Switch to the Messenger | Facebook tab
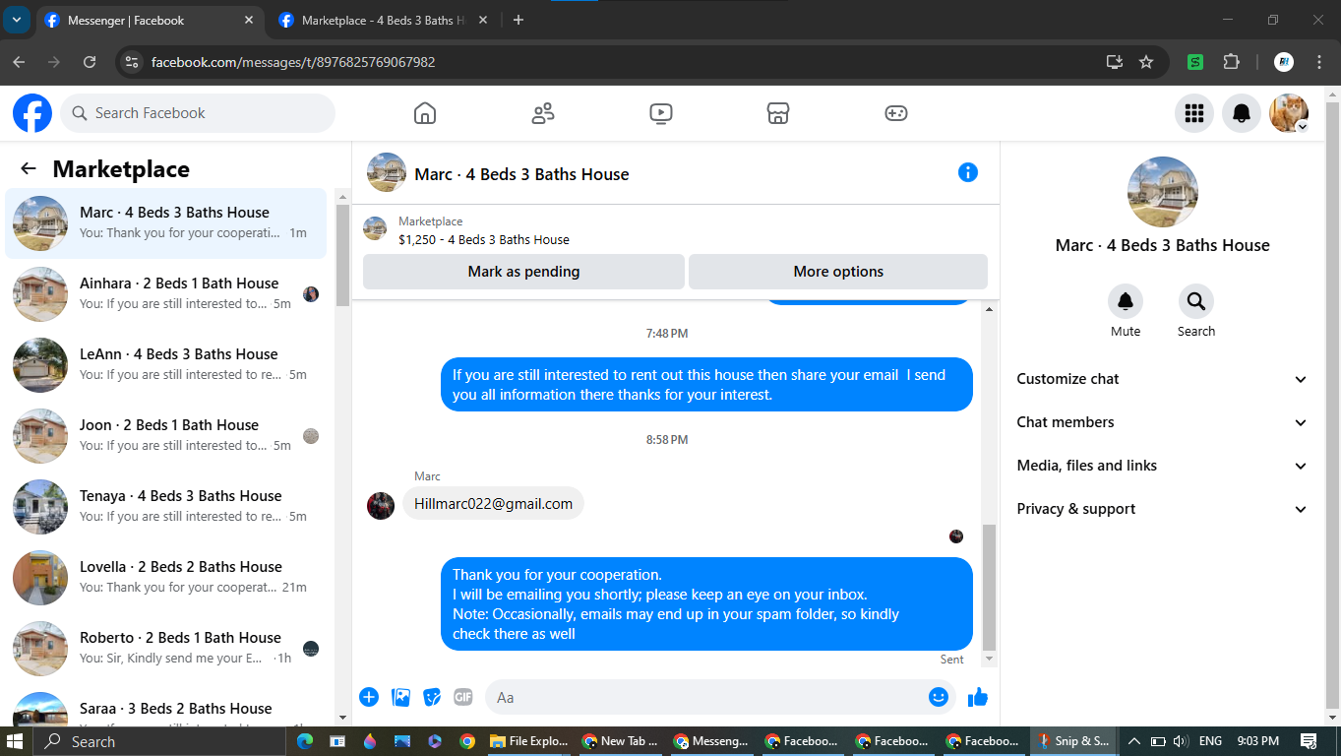Image resolution: width=1341 pixels, height=756 pixels. (151, 20)
